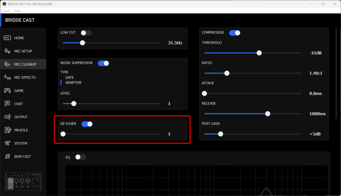Click the BGM CAST label in sidebar

[23, 156]
